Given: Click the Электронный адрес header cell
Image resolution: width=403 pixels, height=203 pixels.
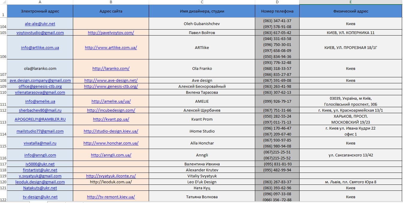Looking at the screenshot, I should click(40, 11).
